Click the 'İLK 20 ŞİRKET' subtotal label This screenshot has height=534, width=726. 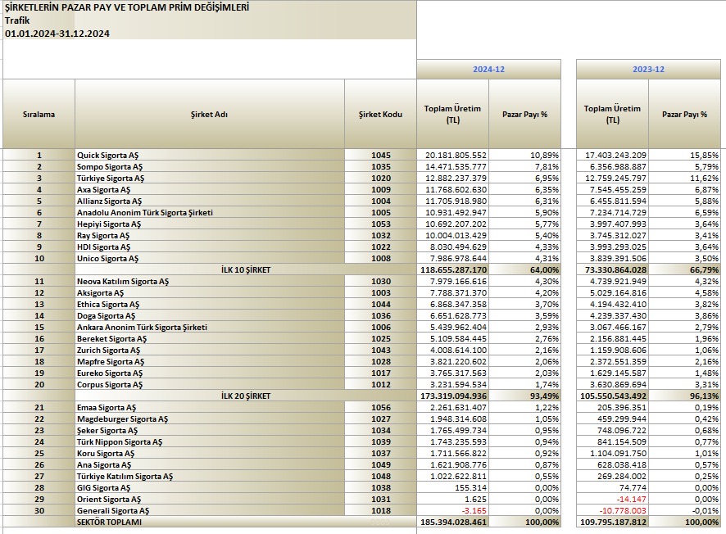click(x=245, y=396)
